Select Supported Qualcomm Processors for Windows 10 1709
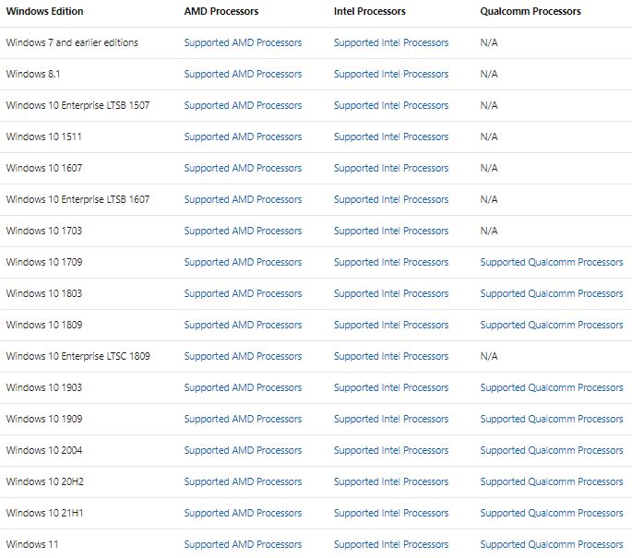 (x=552, y=262)
